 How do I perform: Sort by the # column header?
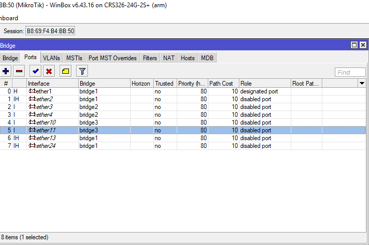click(6, 83)
